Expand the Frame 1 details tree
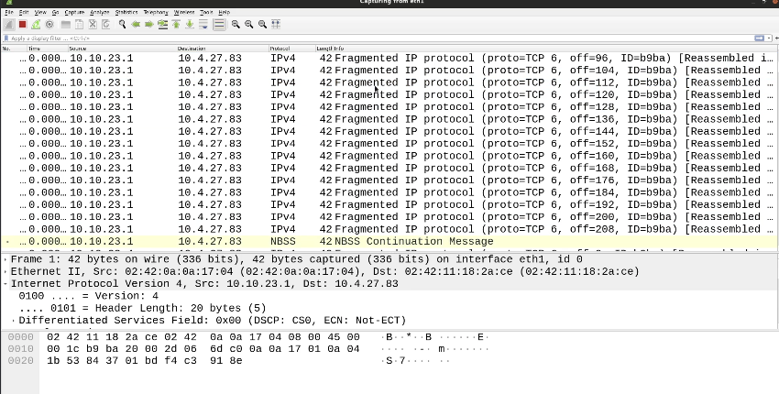This screenshot has width=779, height=394. (5, 259)
